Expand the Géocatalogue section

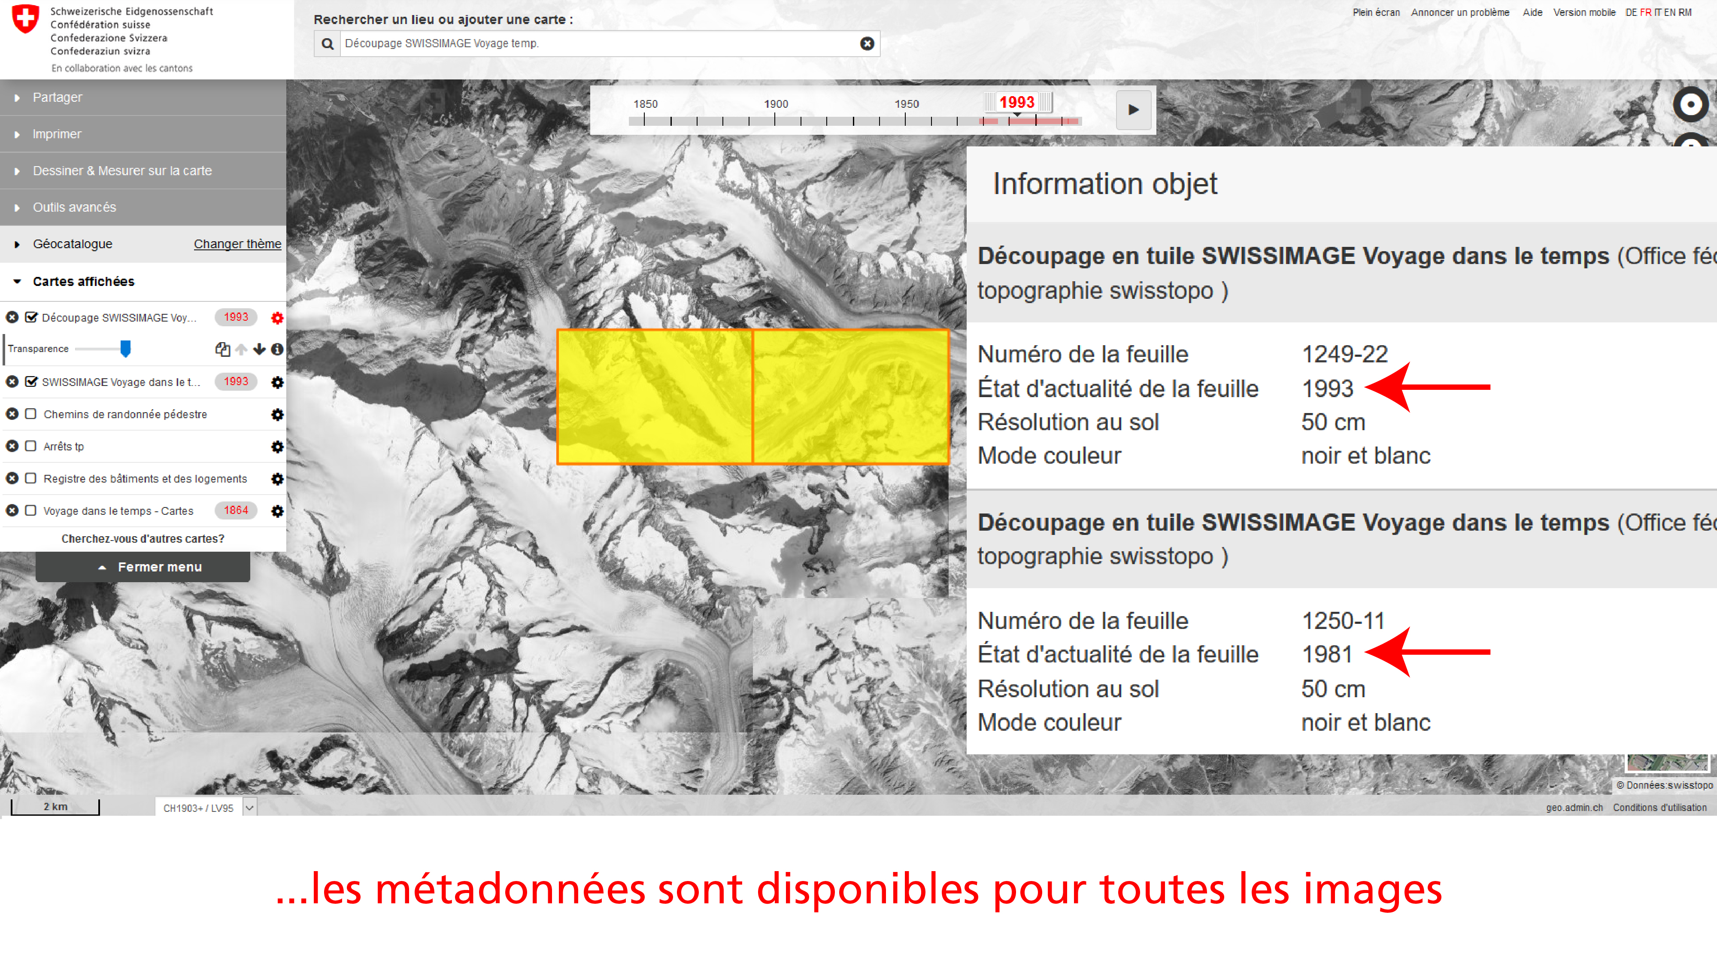click(73, 244)
